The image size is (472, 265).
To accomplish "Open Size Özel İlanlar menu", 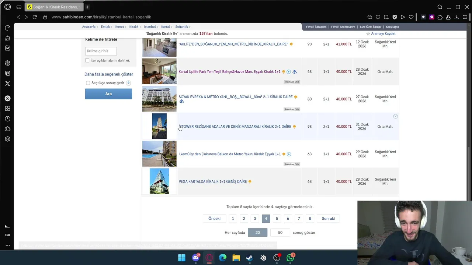I will 371,27.
